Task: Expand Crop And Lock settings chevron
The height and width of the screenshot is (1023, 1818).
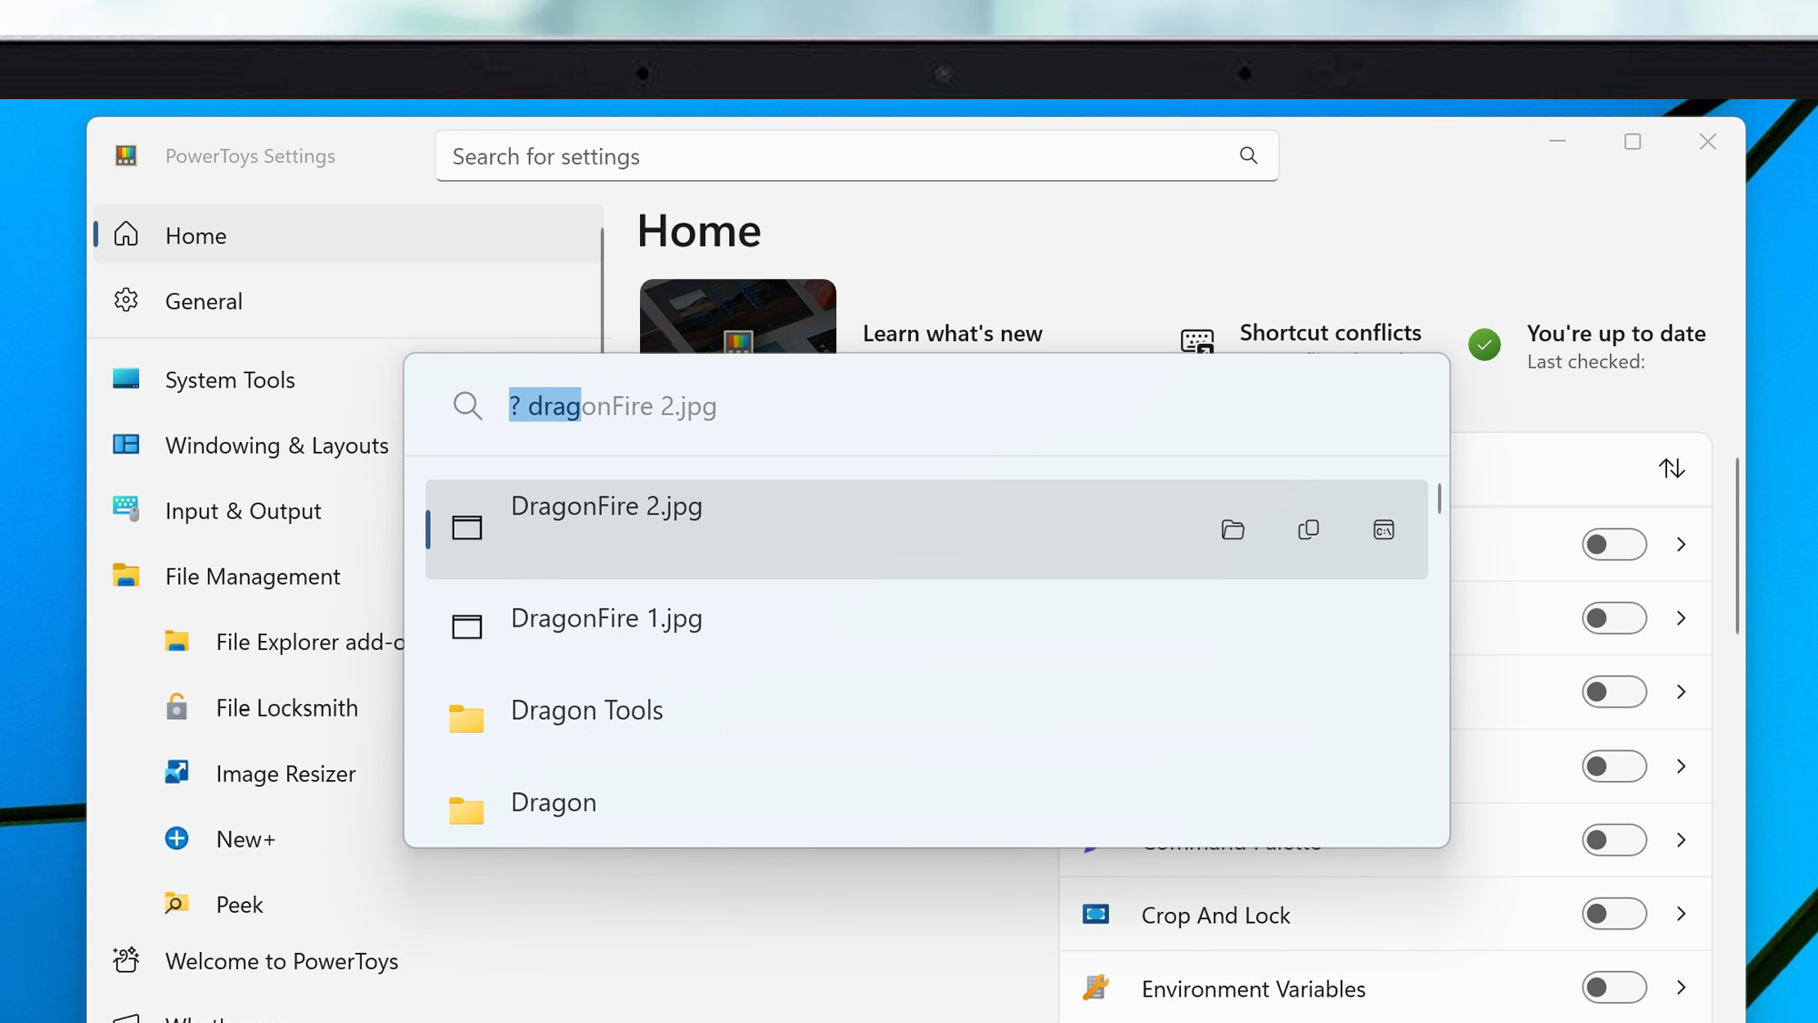Action: [x=1682, y=914]
